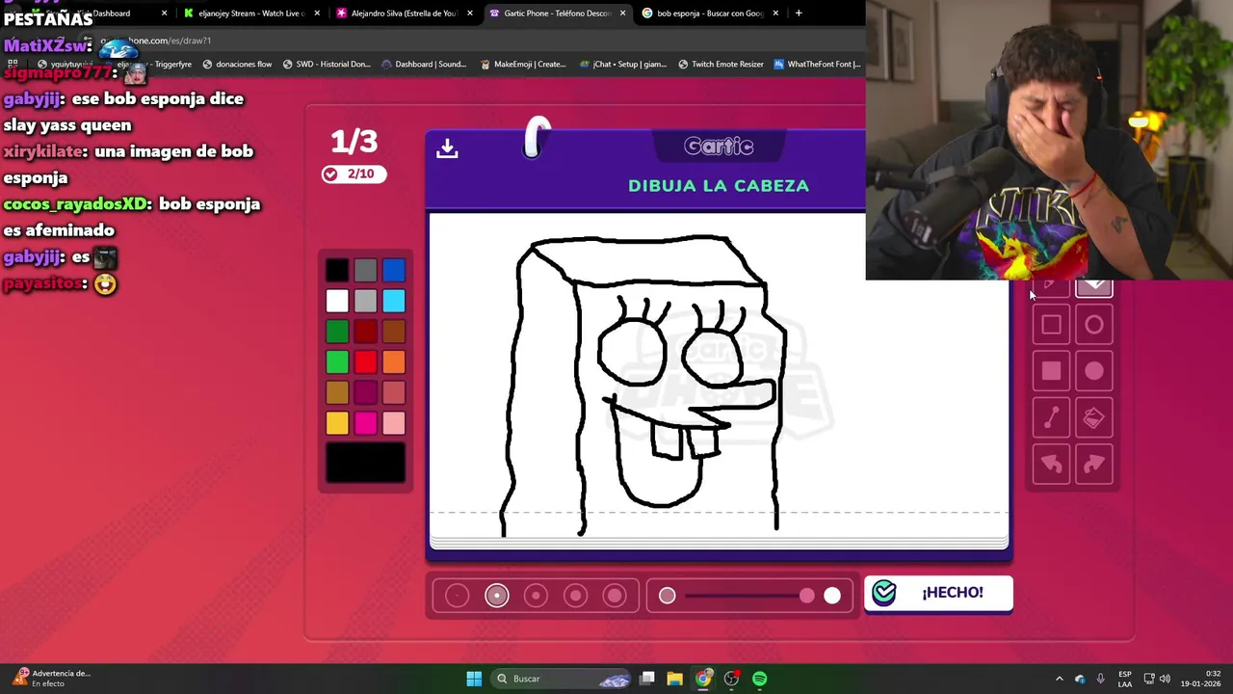Choose the middle brush size
The image size is (1233, 694).
pyautogui.click(x=537, y=596)
